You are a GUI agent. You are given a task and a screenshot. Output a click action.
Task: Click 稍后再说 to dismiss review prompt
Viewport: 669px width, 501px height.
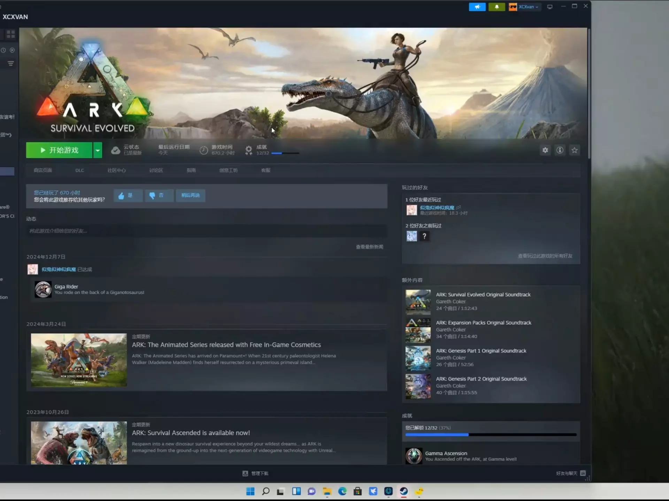tap(190, 196)
